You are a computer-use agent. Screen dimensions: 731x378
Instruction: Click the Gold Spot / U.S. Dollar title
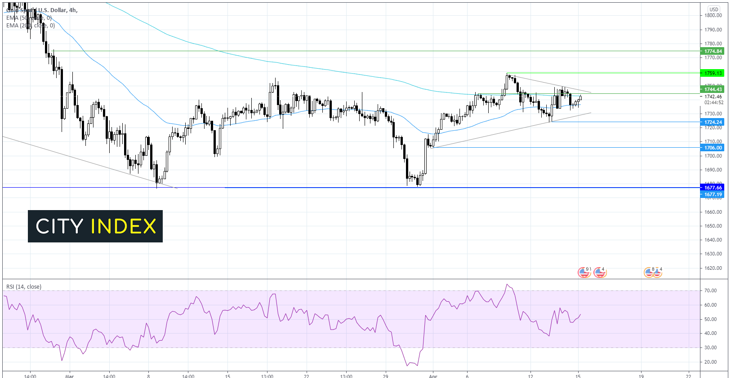[x=42, y=10]
